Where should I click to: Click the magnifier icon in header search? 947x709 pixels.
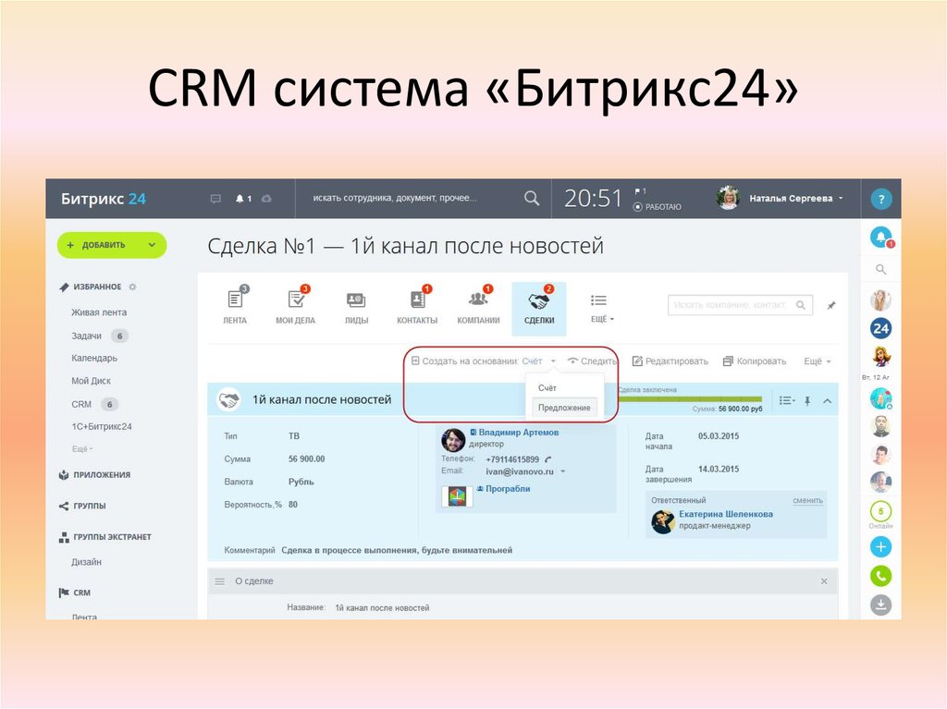point(532,198)
